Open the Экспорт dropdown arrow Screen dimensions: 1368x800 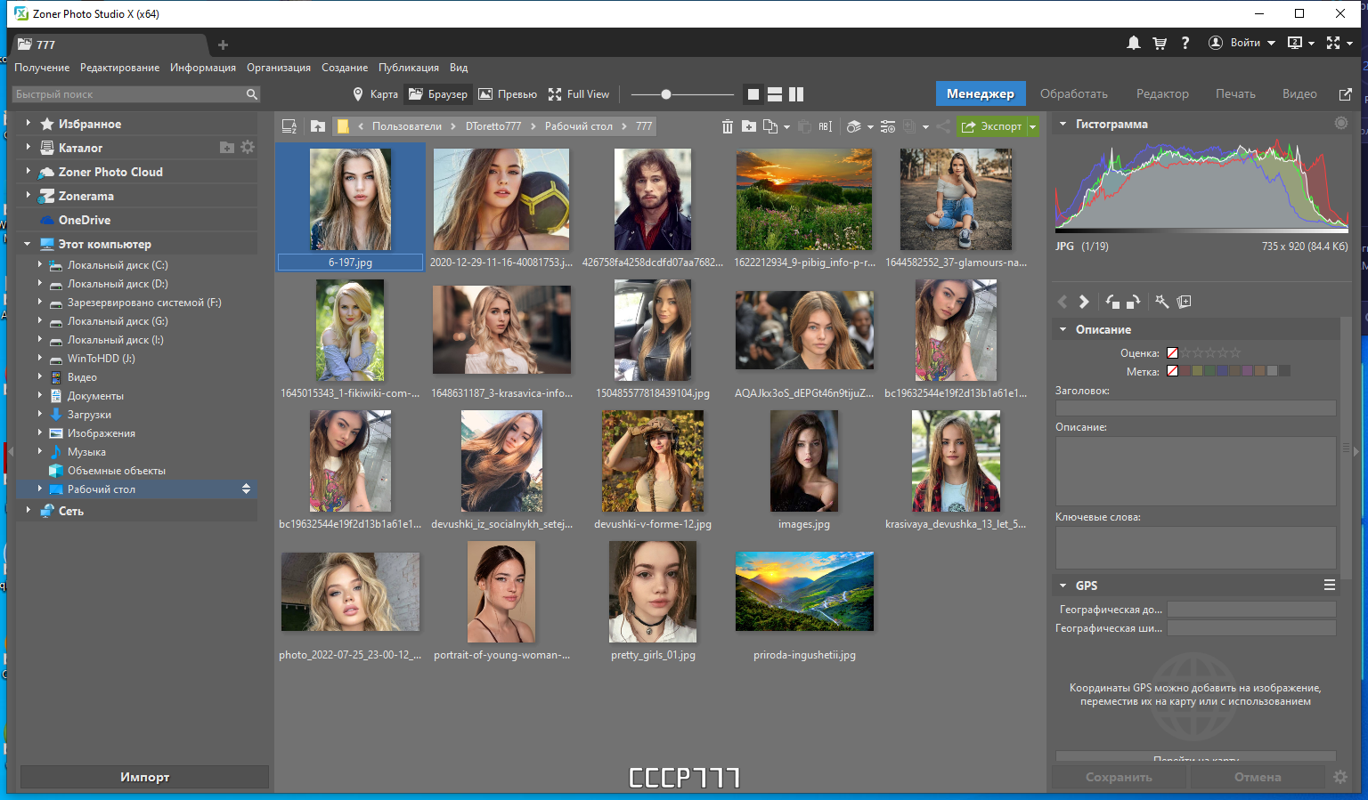point(1031,126)
